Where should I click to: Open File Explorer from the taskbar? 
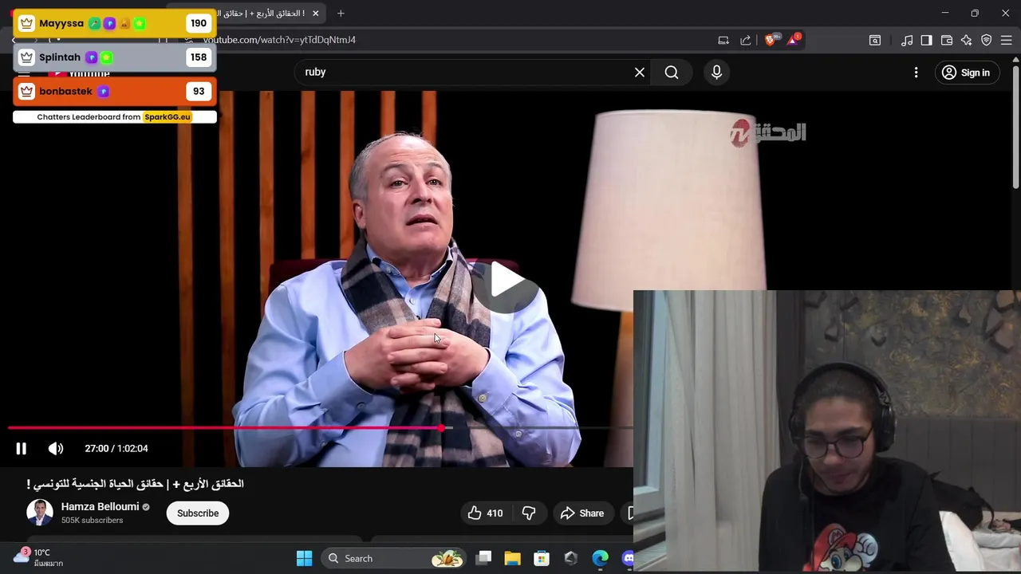pos(512,559)
